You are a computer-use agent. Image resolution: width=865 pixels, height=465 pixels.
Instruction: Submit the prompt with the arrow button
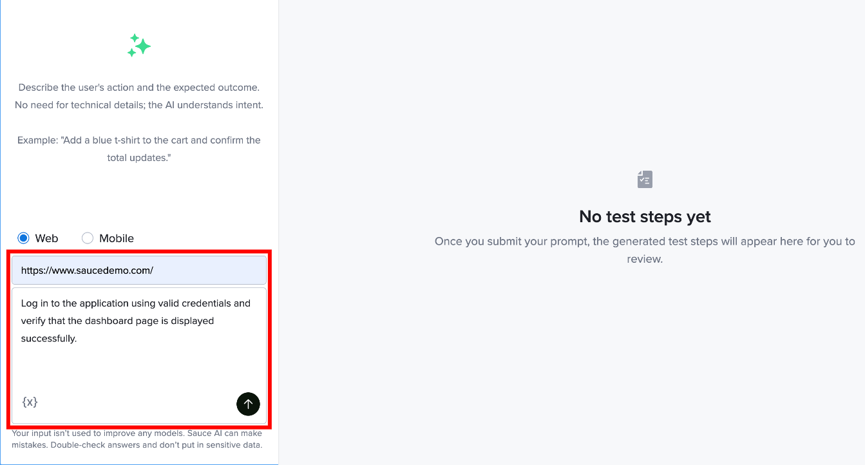point(248,404)
